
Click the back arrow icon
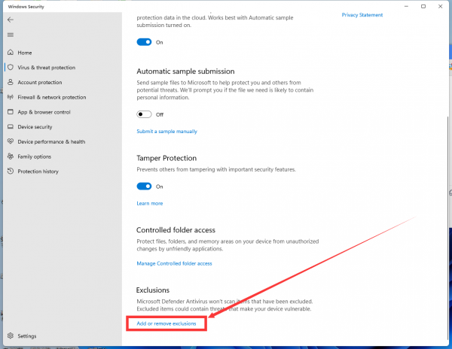(11, 20)
